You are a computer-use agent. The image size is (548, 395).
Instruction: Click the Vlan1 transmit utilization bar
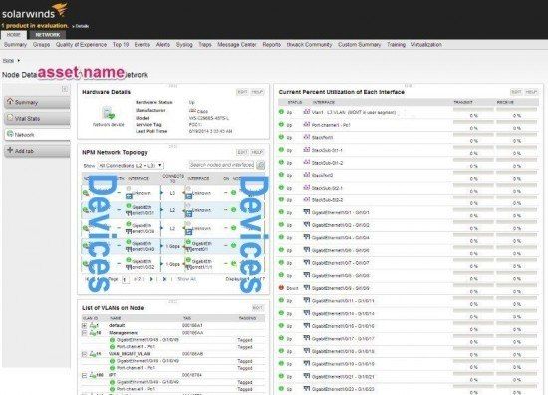pos(473,110)
